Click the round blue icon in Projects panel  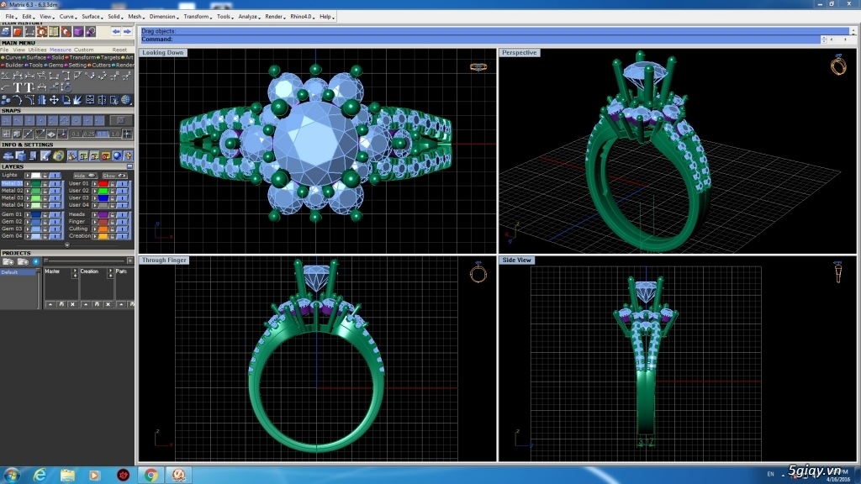click(x=35, y=261)
